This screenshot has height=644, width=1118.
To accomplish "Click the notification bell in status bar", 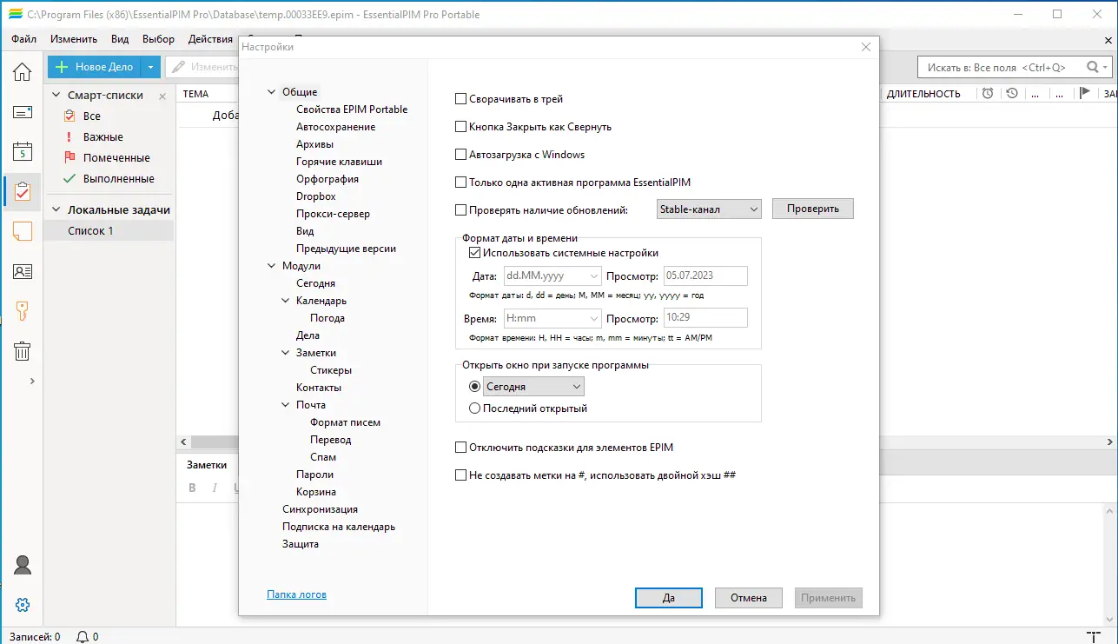I will pos(83,637).
